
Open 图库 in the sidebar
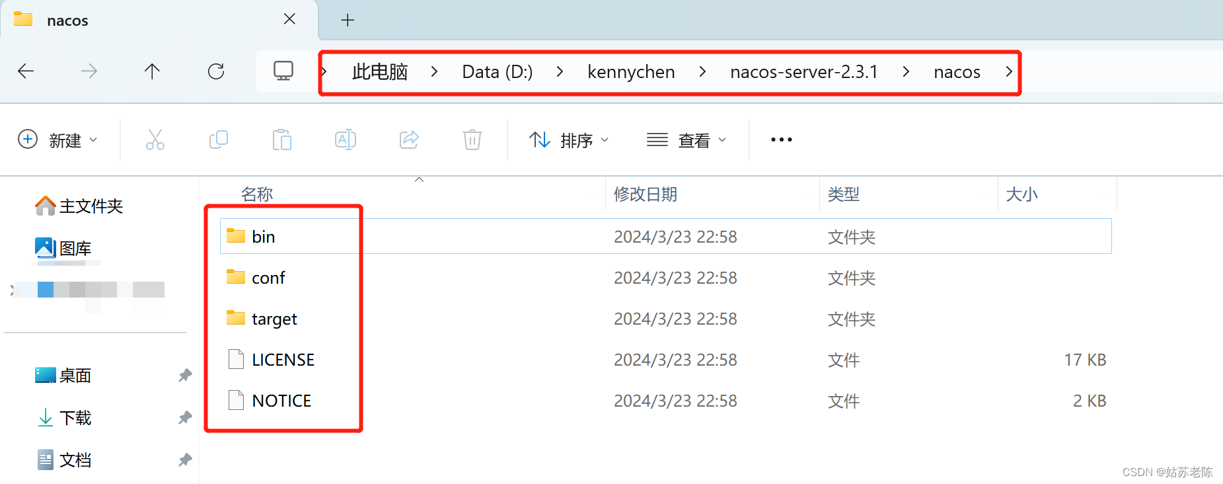63,248
